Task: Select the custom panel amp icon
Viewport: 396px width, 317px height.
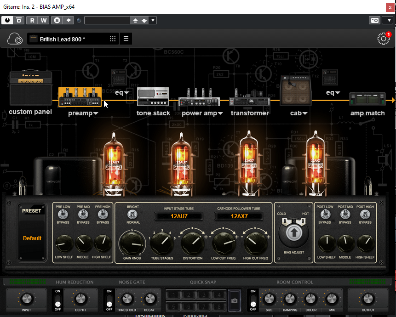Action: [x=30, y=88]
